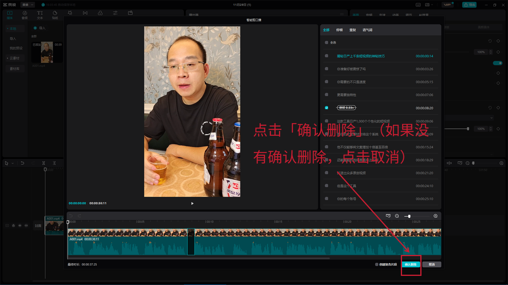The image size is (508, 285).
Task: Toggle the main track eye visibility icon
Action: tap(20, 226)
